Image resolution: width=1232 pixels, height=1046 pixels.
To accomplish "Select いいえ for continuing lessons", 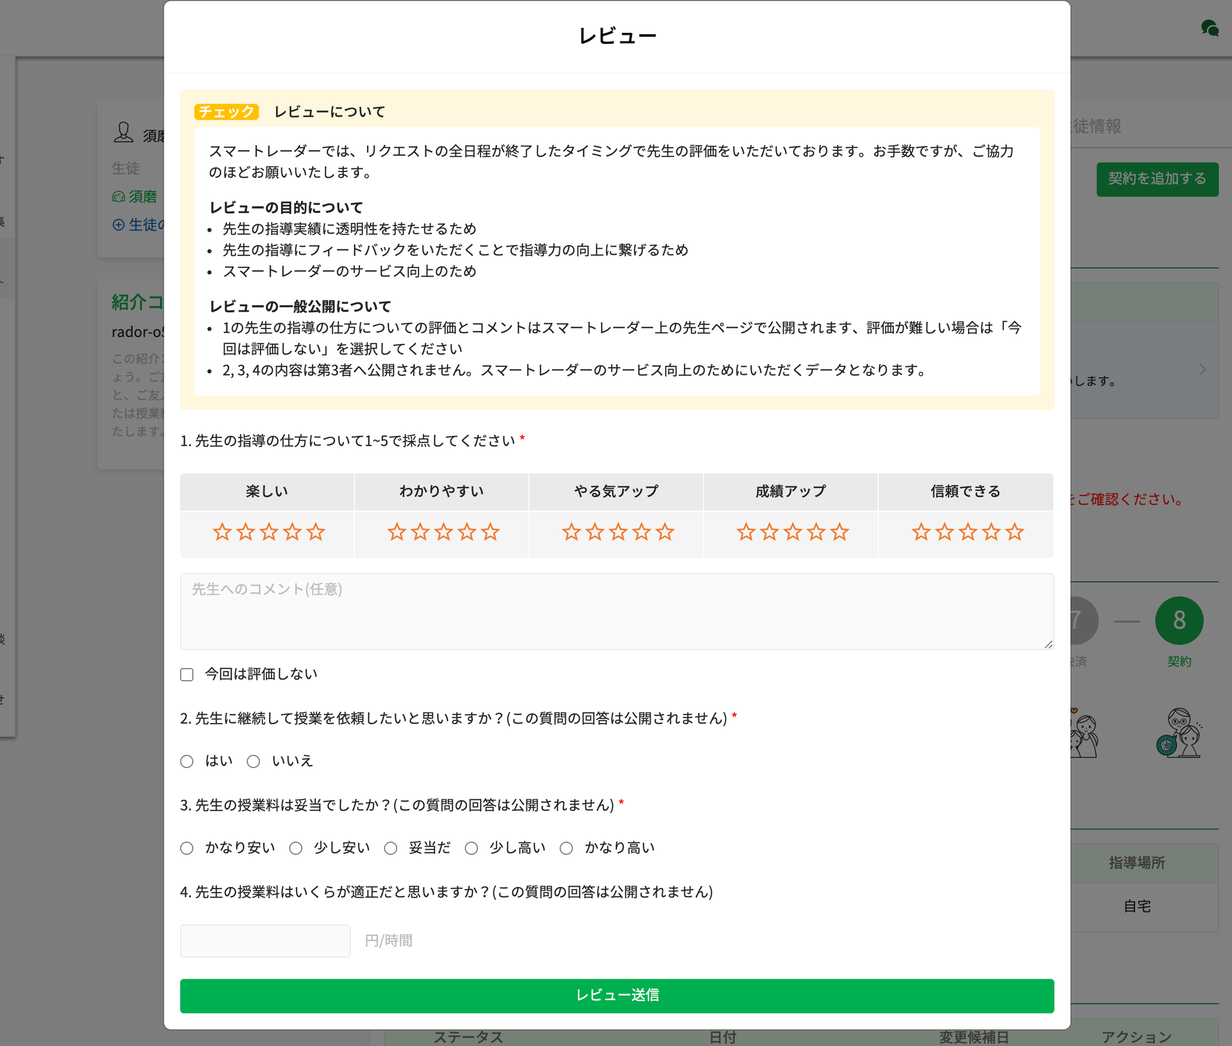I will (253, 761).
